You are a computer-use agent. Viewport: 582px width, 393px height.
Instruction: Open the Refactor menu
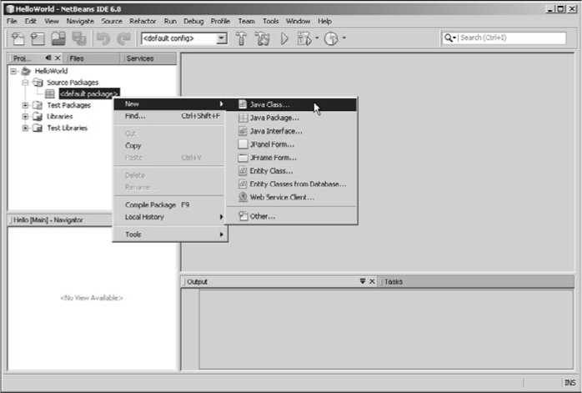coord(143,21)
